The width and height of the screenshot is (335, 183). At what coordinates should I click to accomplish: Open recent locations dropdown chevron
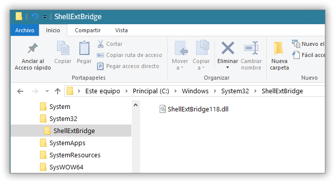pos(47,91)
